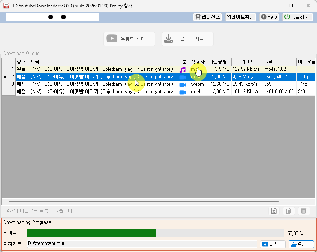Click the 240p video option cell

click(305, 92)
